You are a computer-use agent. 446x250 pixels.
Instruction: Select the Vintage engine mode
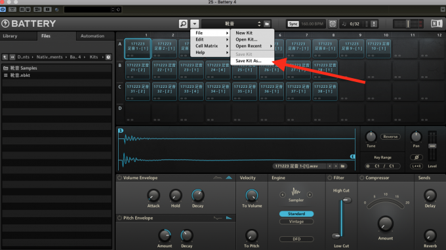[296, 222]
